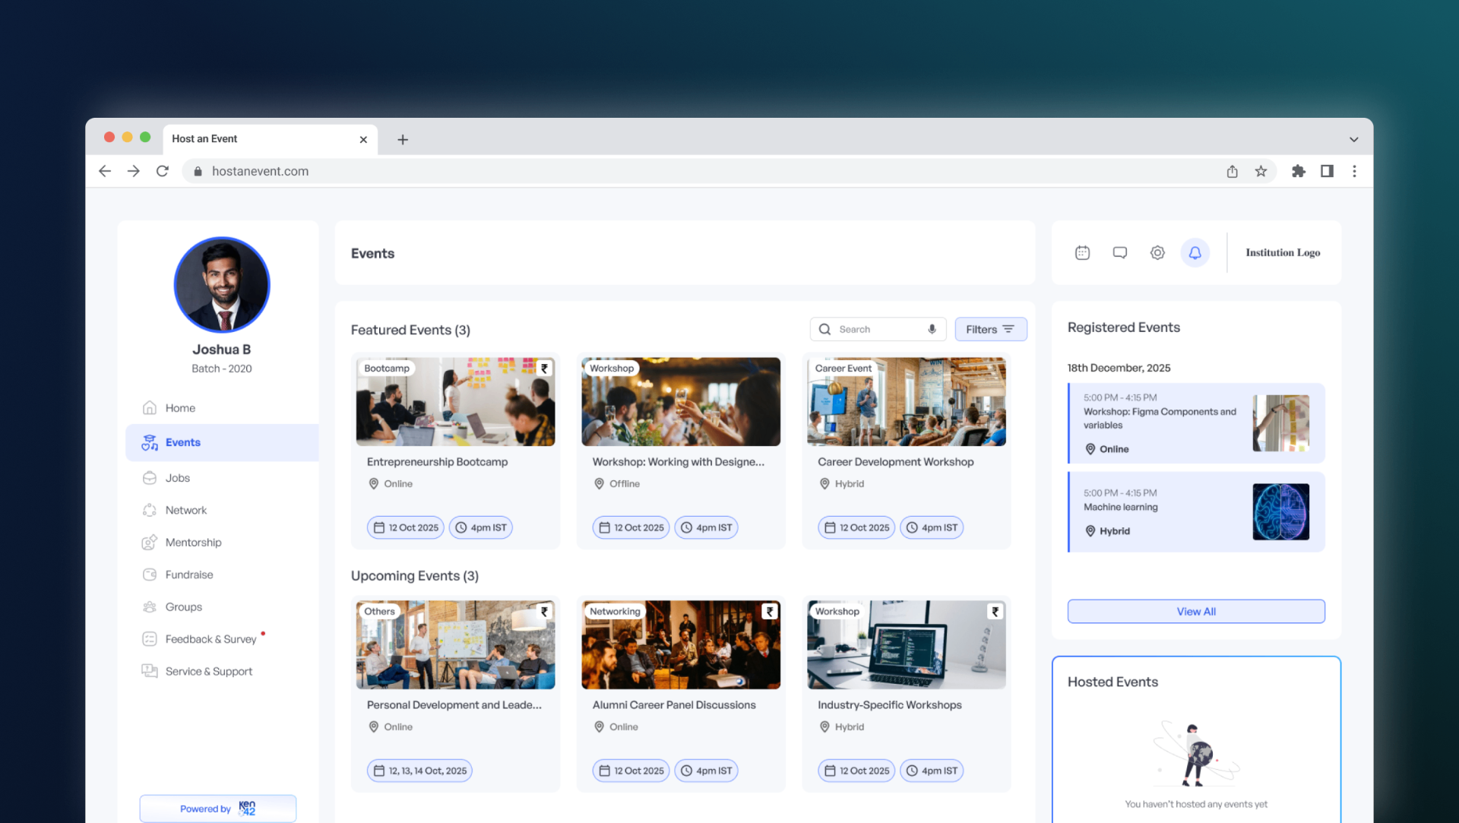Open the Filters dropdown
This screenshot has height=823, width=1459.
click(x=991, y=329)
